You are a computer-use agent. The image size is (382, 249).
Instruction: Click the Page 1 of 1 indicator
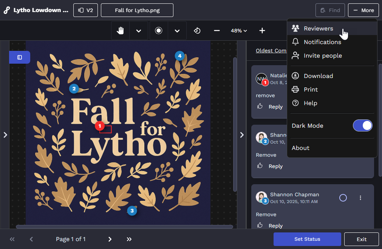pyautogui.click(x=71, y=239)
